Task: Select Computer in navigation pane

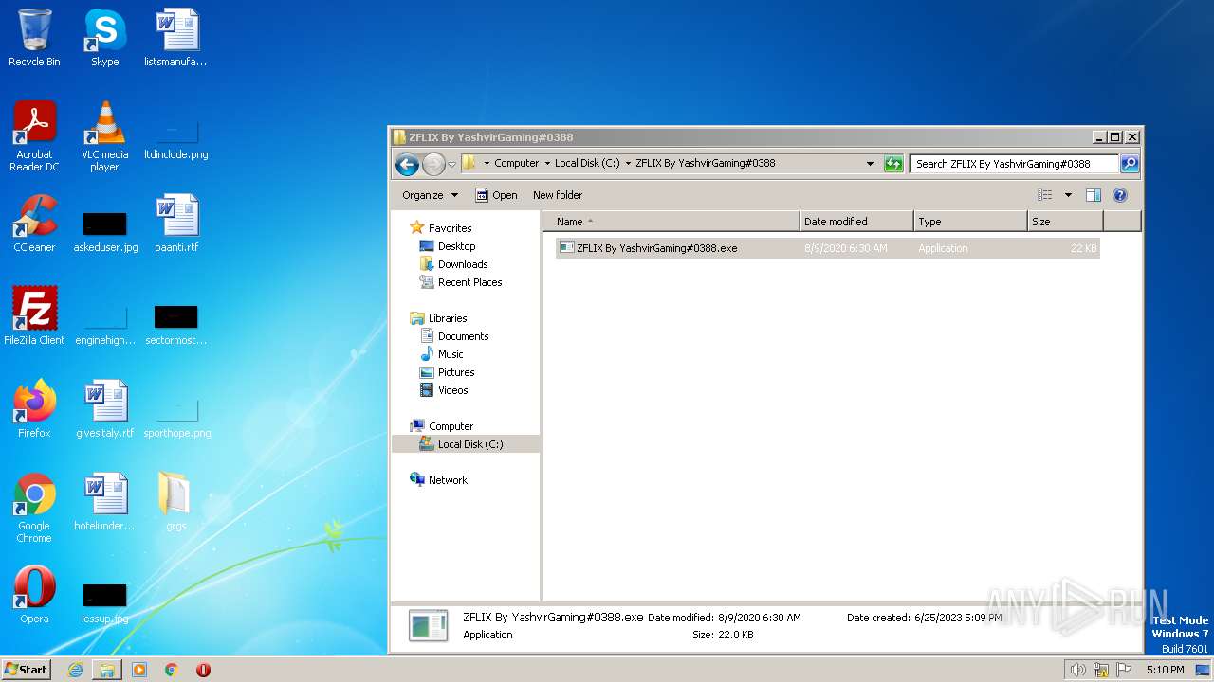Action: (442, 426)
